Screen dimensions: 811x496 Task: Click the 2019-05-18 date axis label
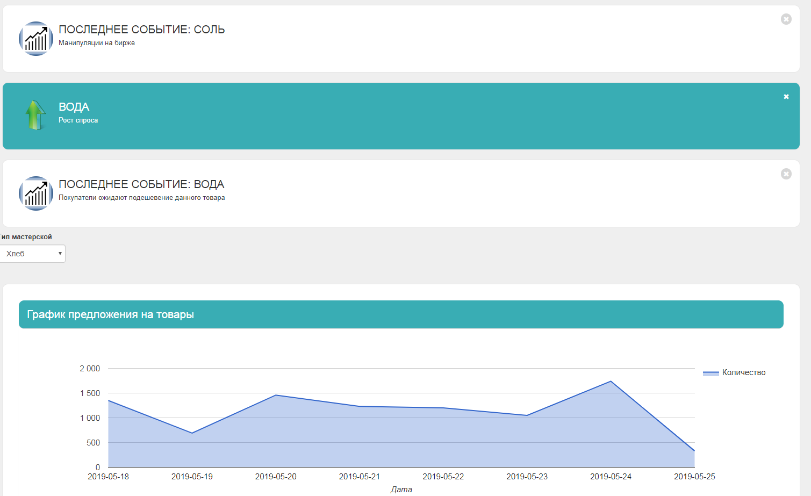tap(108, 477)
